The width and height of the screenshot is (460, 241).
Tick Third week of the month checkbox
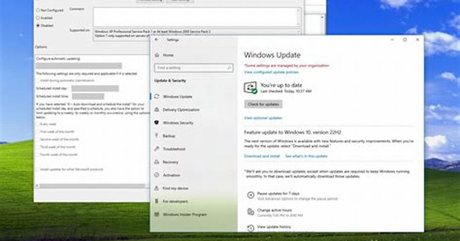click(38, 147)
